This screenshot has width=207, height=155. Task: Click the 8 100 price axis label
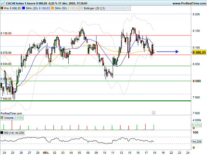click(x=196, y=48)
